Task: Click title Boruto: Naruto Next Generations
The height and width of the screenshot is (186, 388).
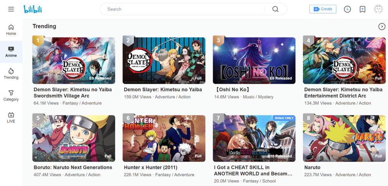Action: click(73, 167)
